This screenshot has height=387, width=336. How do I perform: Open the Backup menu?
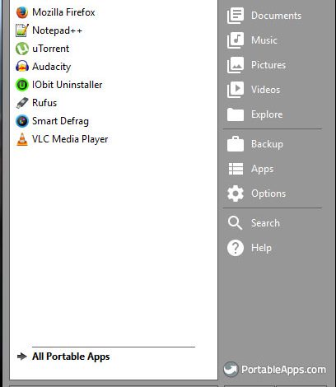point(255,144)
